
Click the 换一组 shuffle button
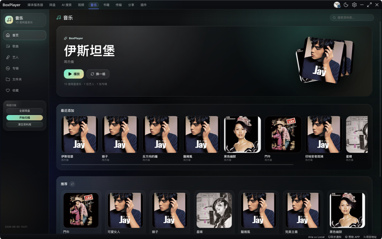click(98, 74)
